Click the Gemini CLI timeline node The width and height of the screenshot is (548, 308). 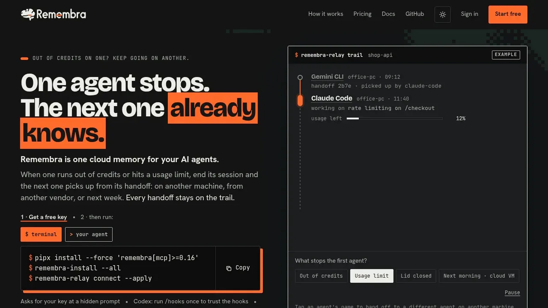[300, 77]
